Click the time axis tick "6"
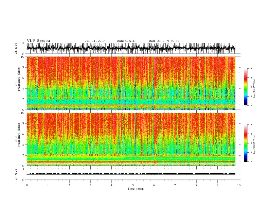The image size is (269, 208). tap(154, 185)
